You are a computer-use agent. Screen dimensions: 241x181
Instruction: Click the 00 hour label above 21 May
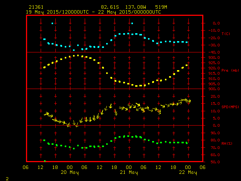129,167
